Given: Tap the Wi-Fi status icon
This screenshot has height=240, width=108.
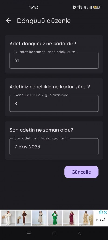Looking at the screenshot, I should 80,7.
